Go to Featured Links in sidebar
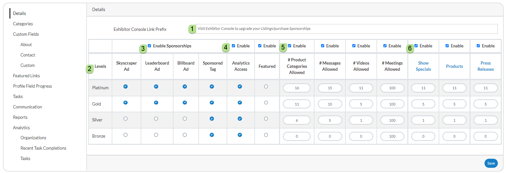Image resolution: width=506 pixels, height=173 pixels. coord(26,76)
